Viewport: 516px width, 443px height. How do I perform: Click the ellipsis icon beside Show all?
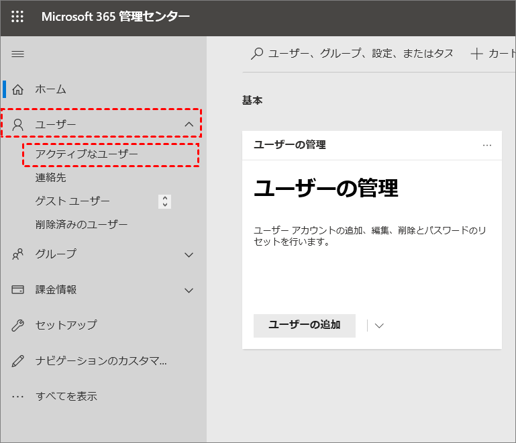point(17,397)
